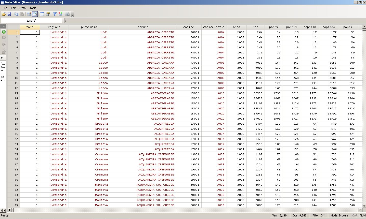366x219 pixels.
Task: Toggle the side panel pin icon
Action: tap(4, 26)
